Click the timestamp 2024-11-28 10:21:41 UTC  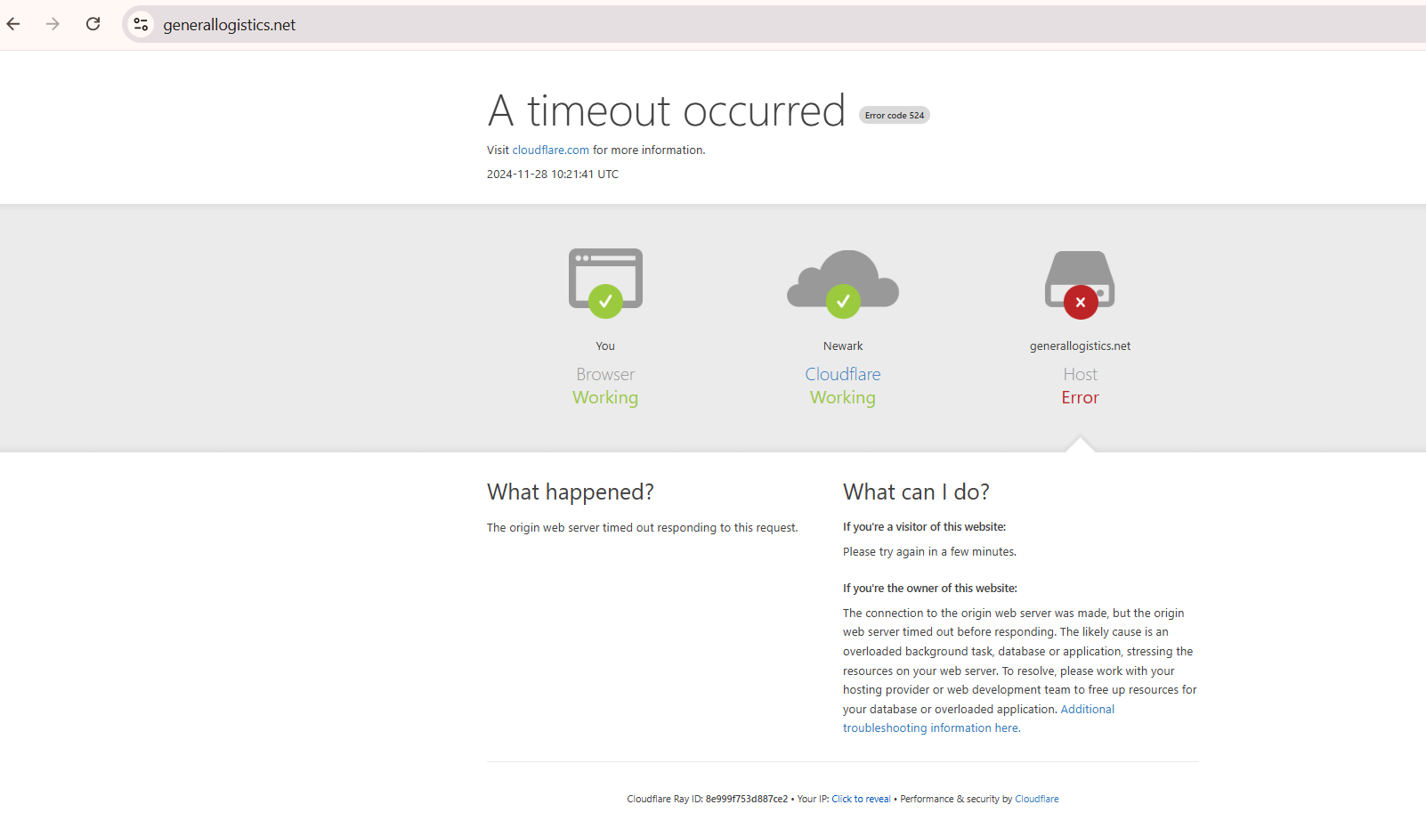(x=553, y=175)
